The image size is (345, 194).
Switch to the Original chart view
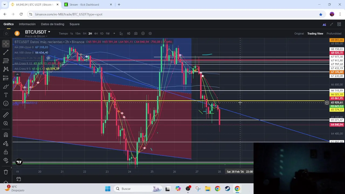tap(299, 33)
